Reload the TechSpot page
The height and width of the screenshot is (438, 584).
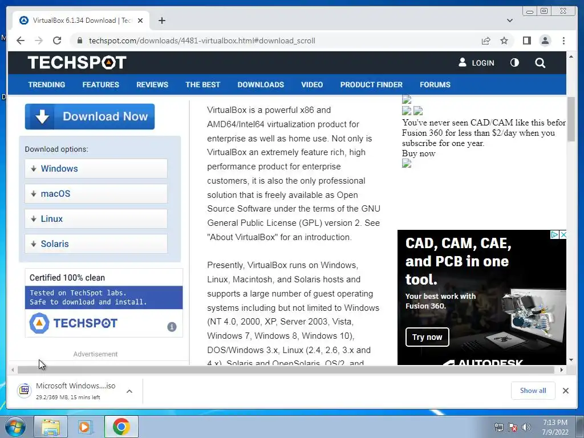[57, 40]
